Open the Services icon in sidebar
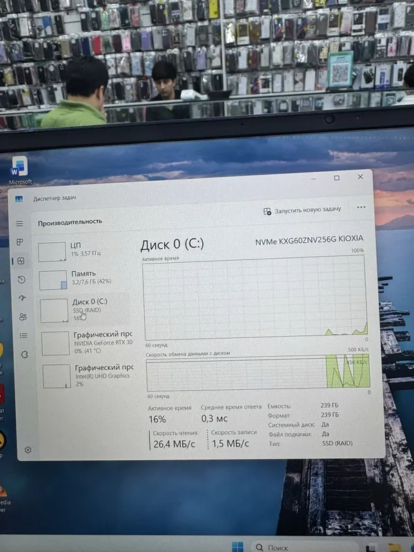This screenshot has width=414, height=552. click(x=24, y=354)
